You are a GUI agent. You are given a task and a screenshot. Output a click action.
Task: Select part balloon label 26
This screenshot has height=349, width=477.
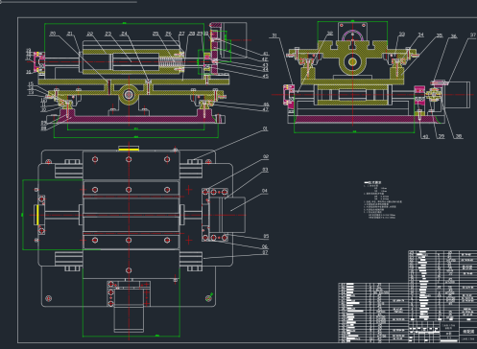pyautogui.click(x=168, y=34)
